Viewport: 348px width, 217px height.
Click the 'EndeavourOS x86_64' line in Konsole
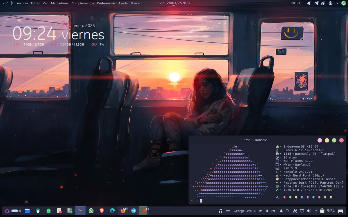coord(300,146)
